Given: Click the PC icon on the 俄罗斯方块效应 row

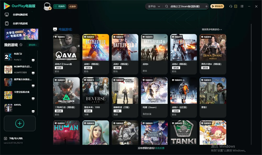Looking at the screenshot, I should (x=33, y=86).
